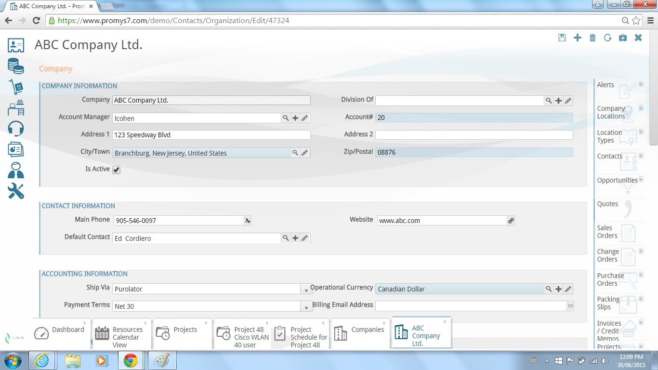The height and width of the screenshot is (370, 658).
Task: Search Default Contact with magnifier icon
Action: pyautogui.click(x=286, y=238)
